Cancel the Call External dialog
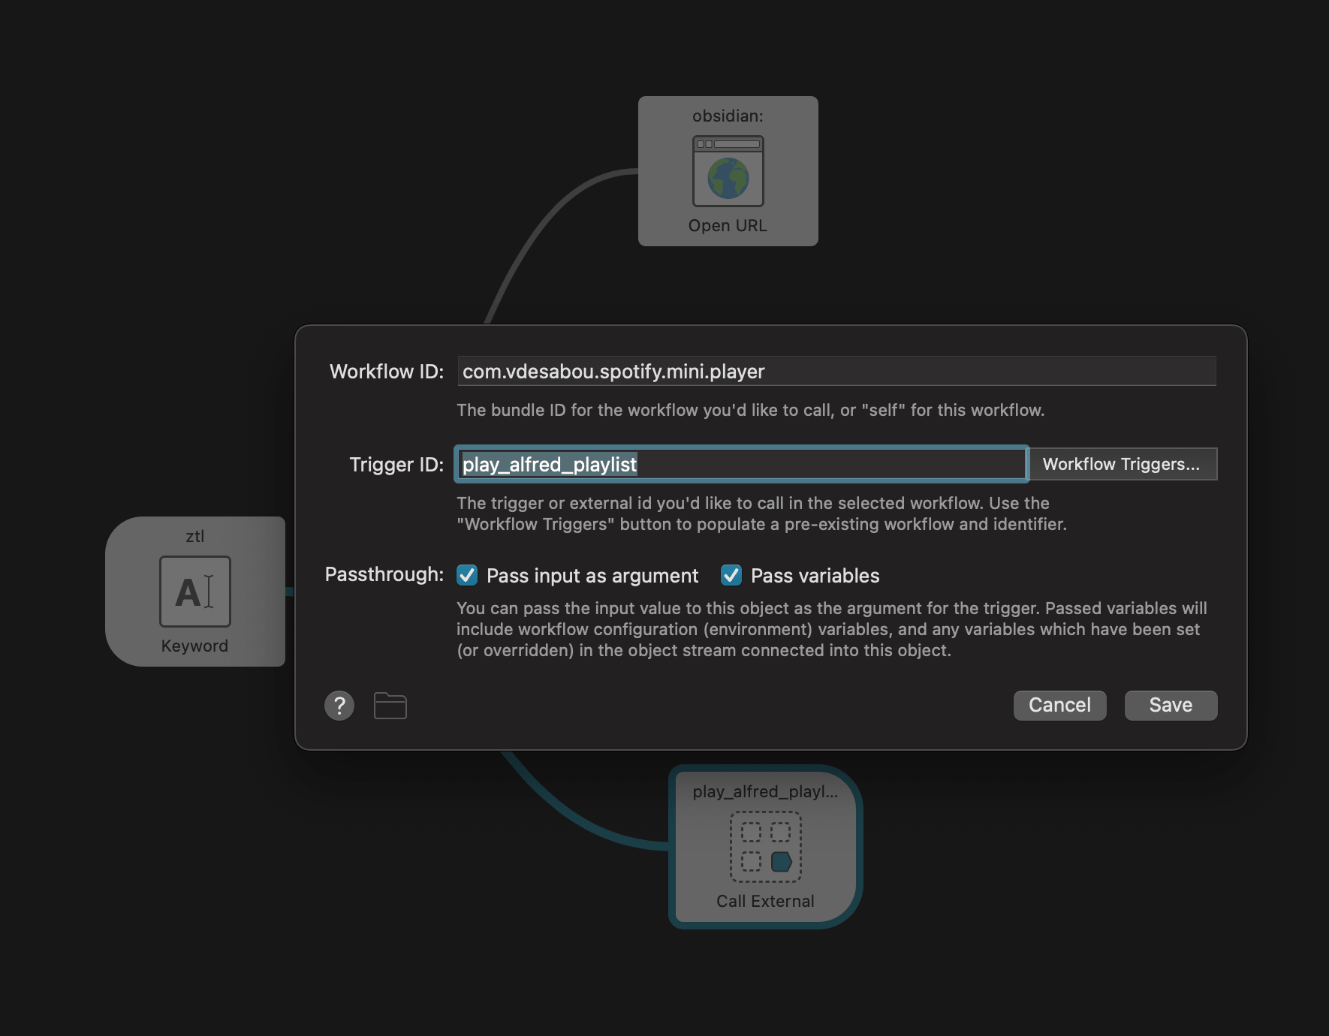The image size is (1329, 1036). click(1059, 705)
